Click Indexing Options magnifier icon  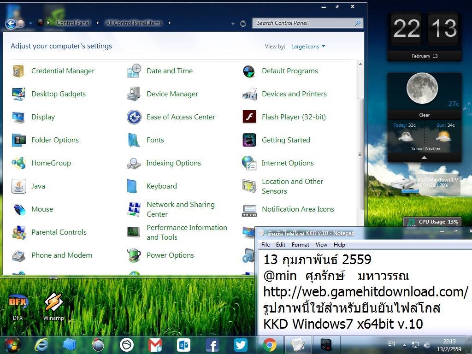(134, 164)
